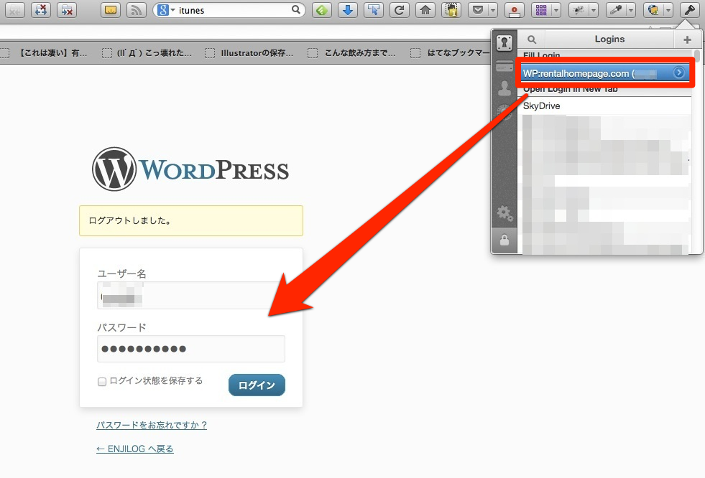Viewport: 705px width, 478px height.
Task: Focus the パスワード input field
Action: [x=191, y=349]
